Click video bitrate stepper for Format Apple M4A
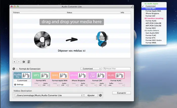177x108 pixels. (x=59, y=85)
